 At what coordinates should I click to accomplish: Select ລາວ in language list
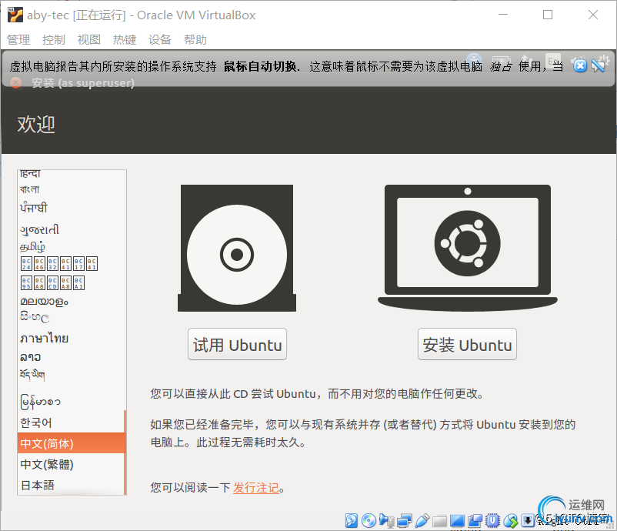(x=71, y=356)
